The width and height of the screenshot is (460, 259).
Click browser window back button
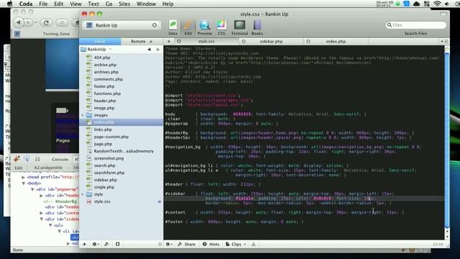pyautogui.click(x=19, y=22)
